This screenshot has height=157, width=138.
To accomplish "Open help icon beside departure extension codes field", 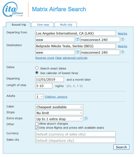I will point(123,39).
